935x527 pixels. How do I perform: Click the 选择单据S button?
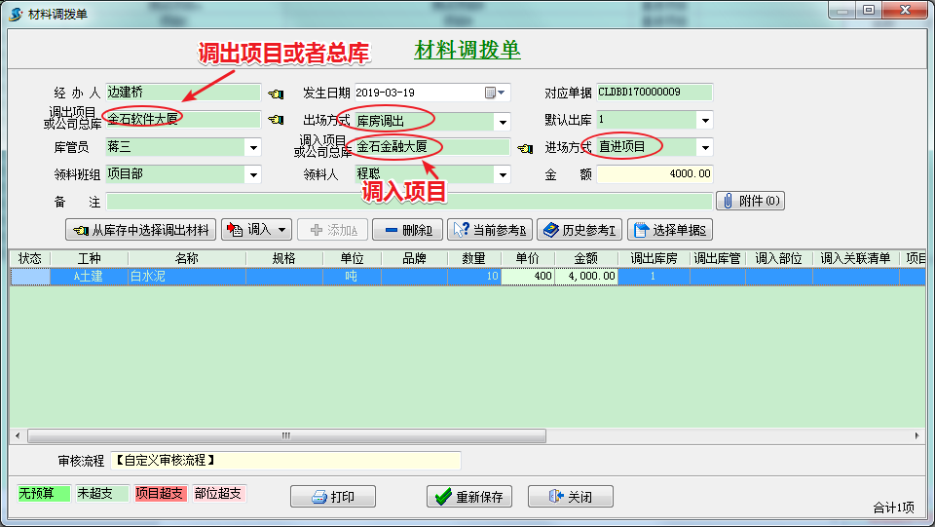tap(670, 230)
